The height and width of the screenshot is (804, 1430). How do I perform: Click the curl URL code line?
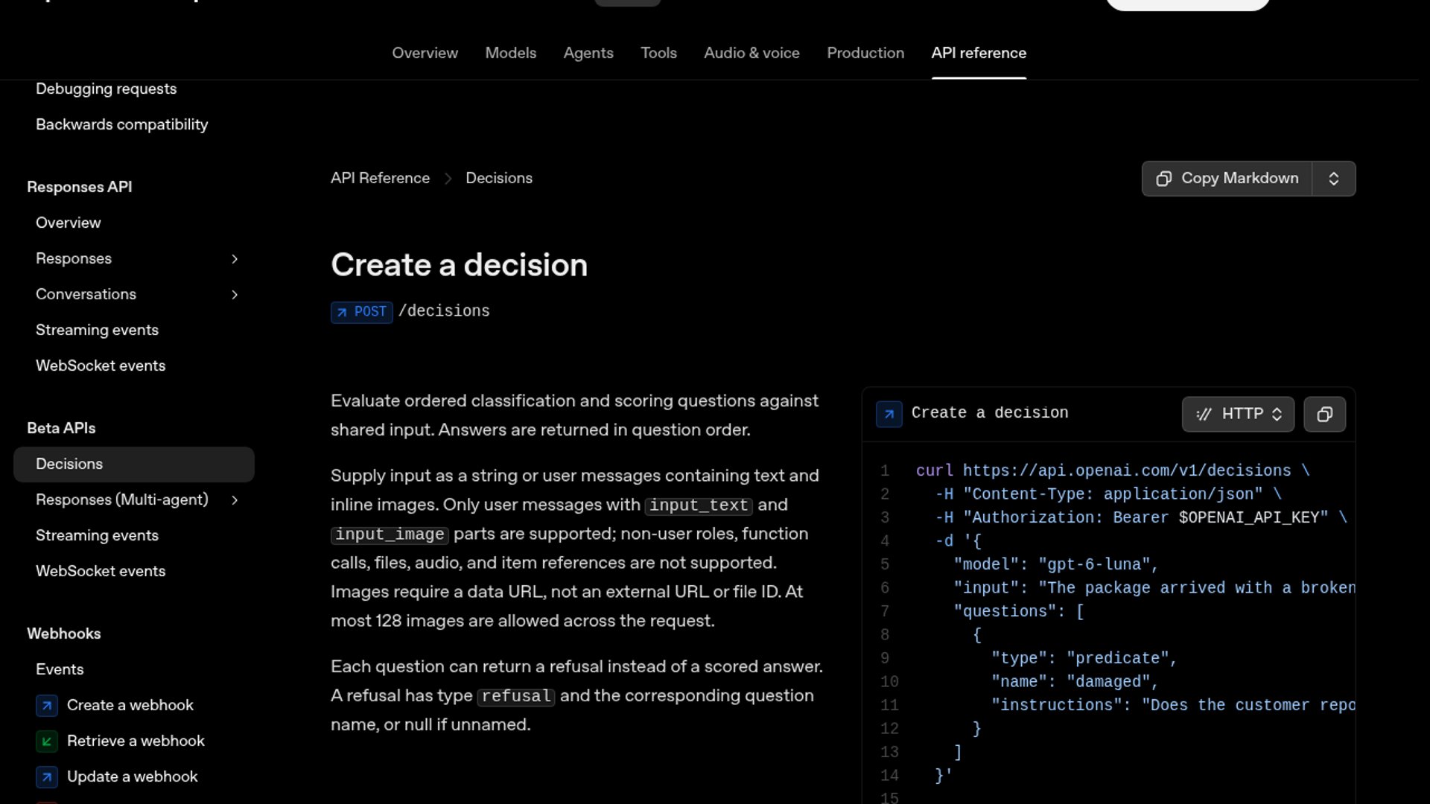click(1113, 470)
